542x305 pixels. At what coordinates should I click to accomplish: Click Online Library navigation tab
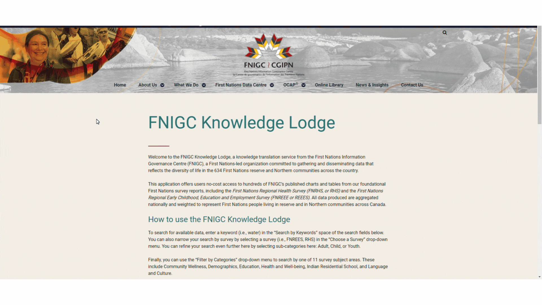pyautogui.click(x=329, y=85)
